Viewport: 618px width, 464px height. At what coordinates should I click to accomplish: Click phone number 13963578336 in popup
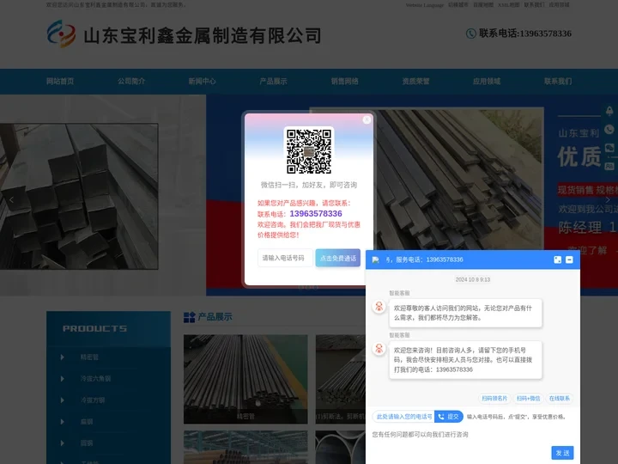point(316,214)
